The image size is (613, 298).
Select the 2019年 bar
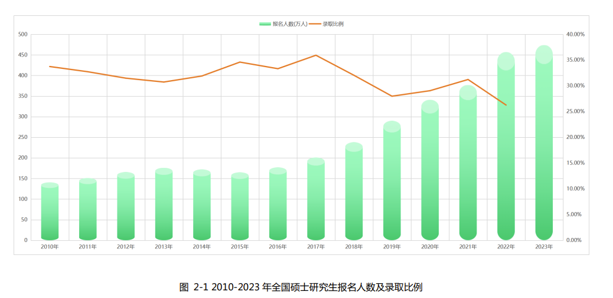point(392,183)
